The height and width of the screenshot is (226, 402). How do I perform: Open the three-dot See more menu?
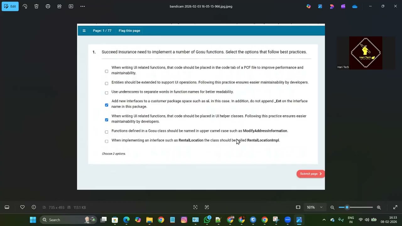[x=83, y=6]
